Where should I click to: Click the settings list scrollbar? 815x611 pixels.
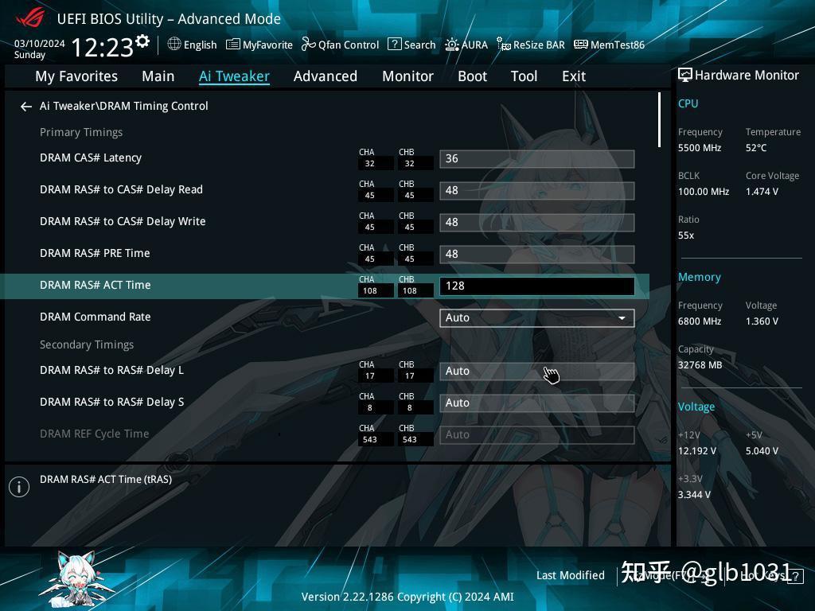659,120
